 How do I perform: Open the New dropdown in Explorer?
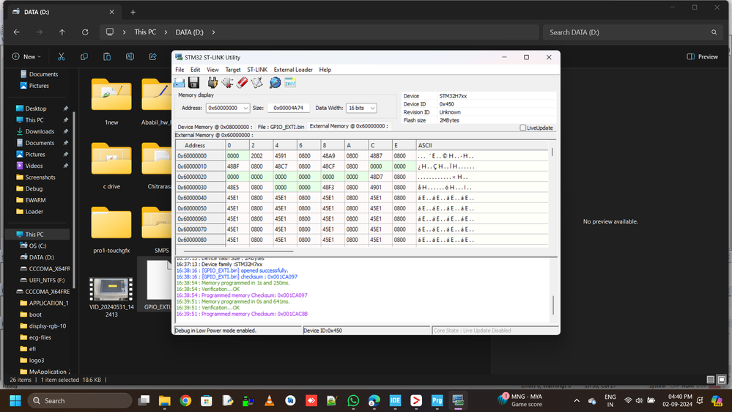(26, 56)
